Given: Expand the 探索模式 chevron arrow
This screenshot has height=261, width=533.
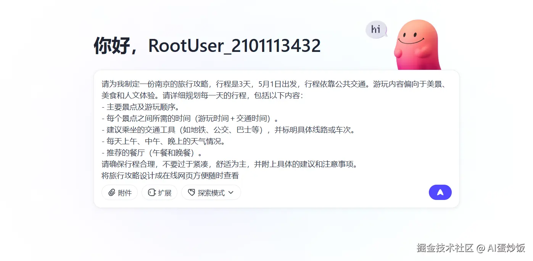Looking at the screenshot, I should click(x=230, y=193).
